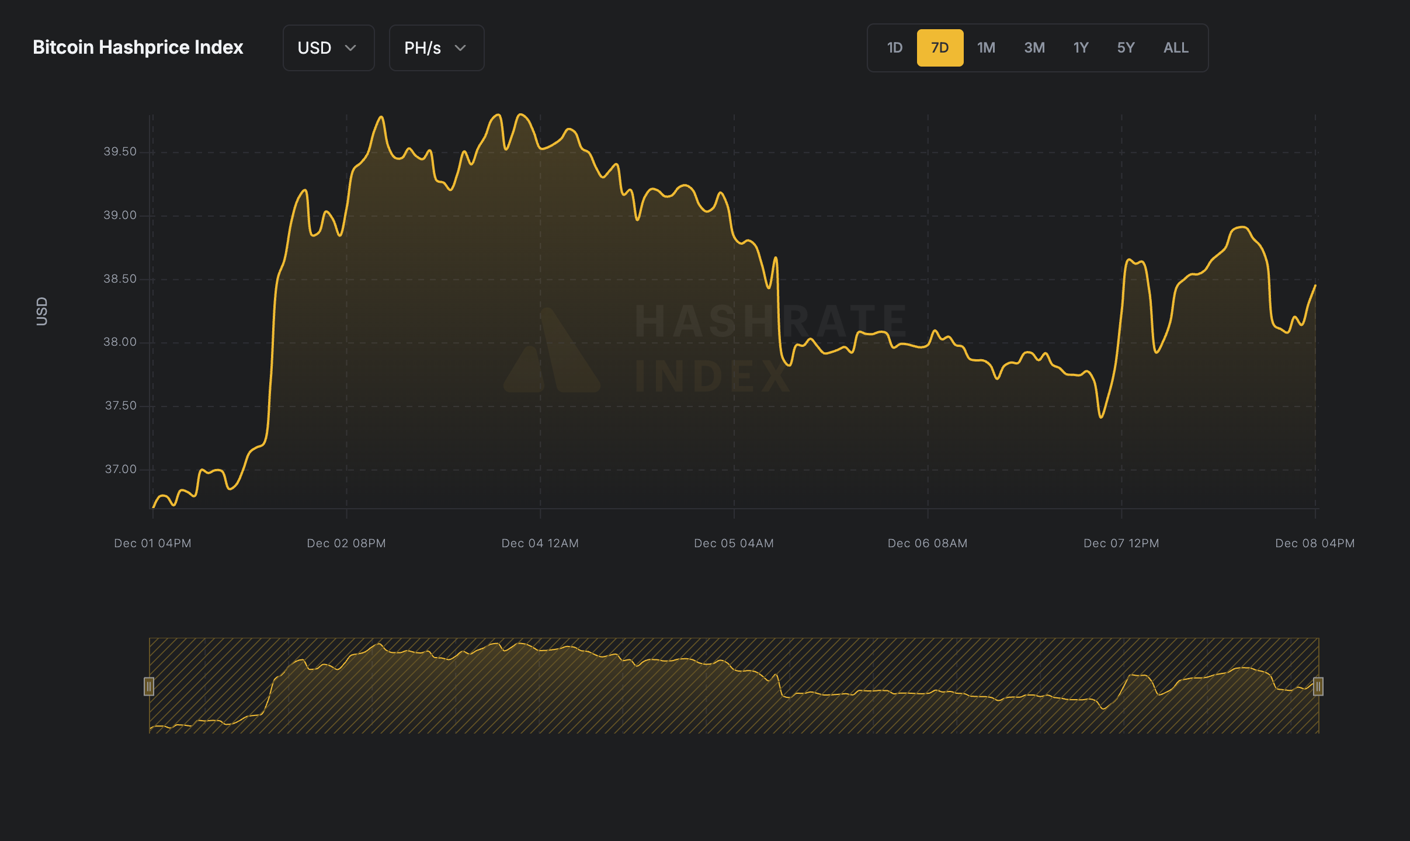Image resolution: width=1410 pixels, height=841 pixels.
Task: Select the 1D time range
Action: (894, 47)
